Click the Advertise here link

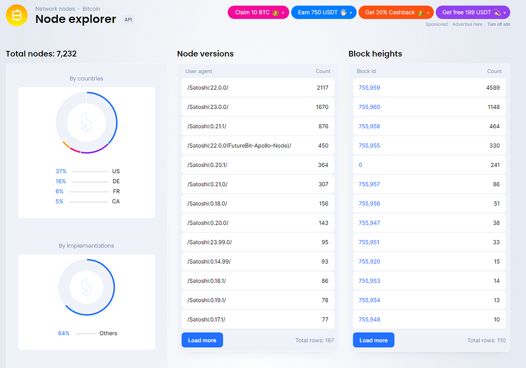click(x=467, y=24)
